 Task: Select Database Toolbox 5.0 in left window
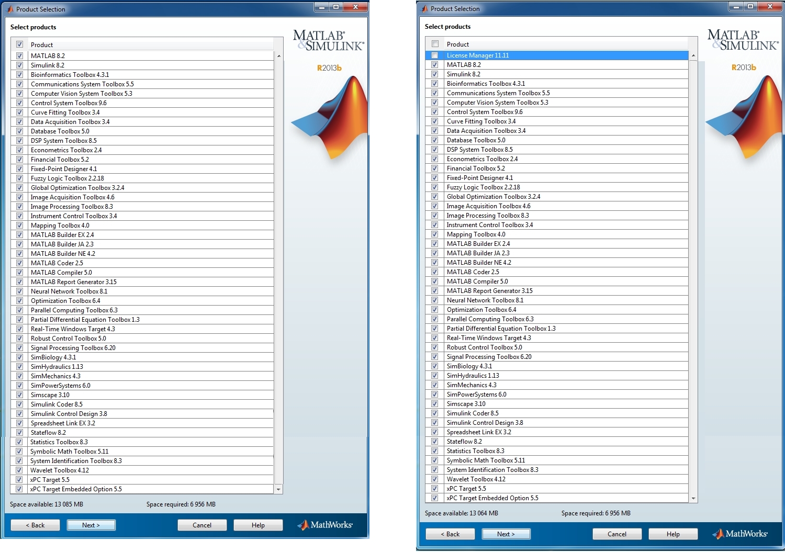pos(142,131)
